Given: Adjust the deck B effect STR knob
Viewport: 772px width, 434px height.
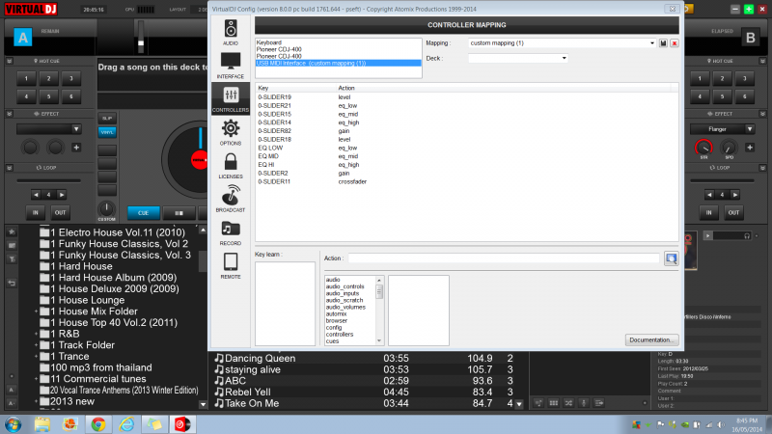Looking at the screenshot, I should pos(703,148).
